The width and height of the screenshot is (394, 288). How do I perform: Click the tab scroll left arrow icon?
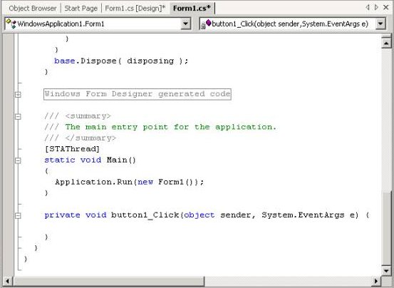[x=368, y=8]
